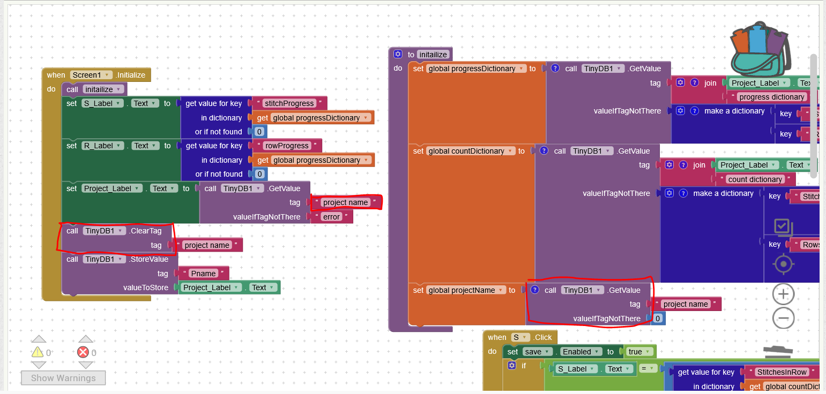Click the zoom out minus button
Viewport: 826px width, 394px height.
pyautogui.click(x=783, y=318)
